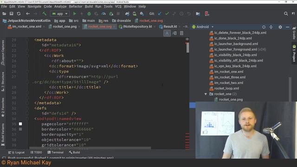Close the rocket_one.svg tab
This screenshot has width=297, height=167.
(114, 27)
